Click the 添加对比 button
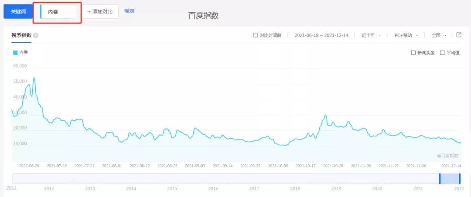 pos(101,12)
